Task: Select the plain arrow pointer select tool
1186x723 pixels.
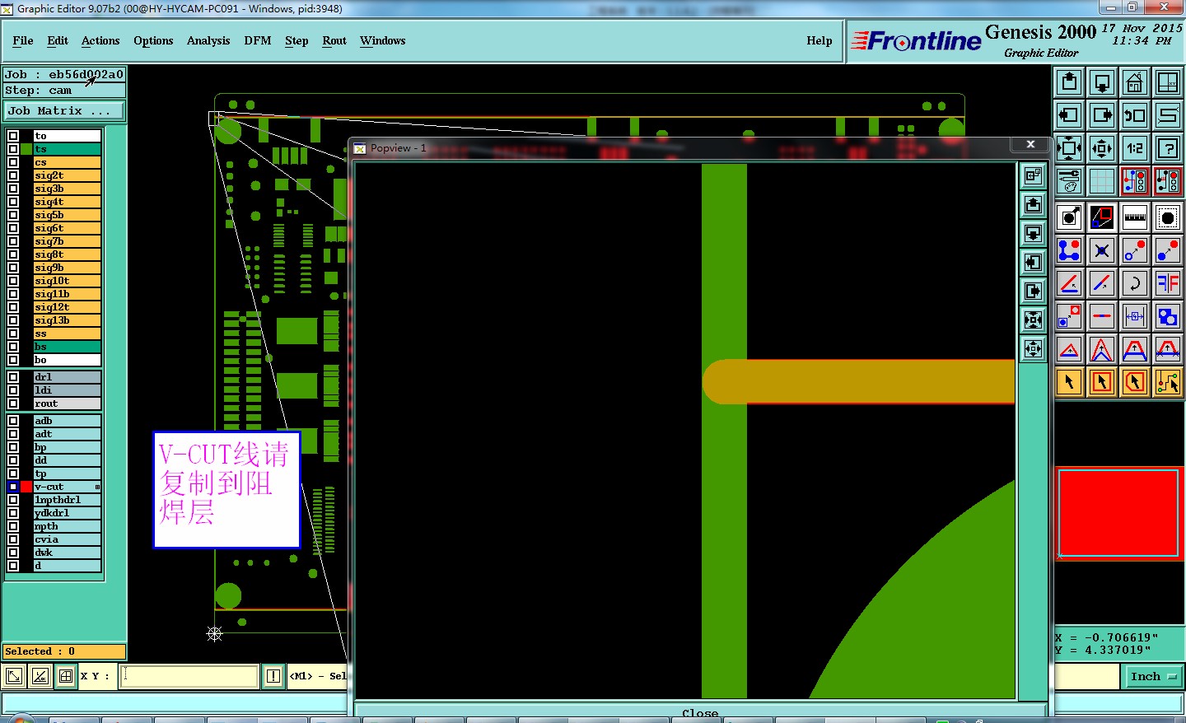Action: pos(1069,382)
